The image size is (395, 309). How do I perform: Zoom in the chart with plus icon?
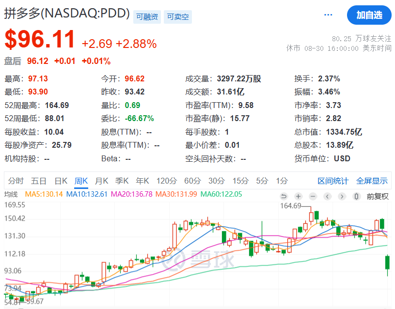click(298, 197)
